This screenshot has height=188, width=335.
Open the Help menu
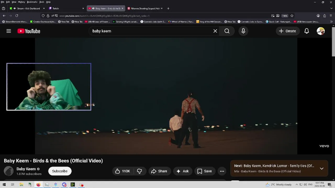pyautogui.click(x=48, y=2)
